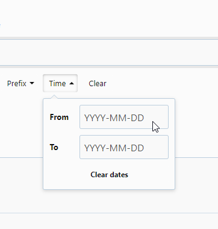Click YYYY-MM-DD placeholder in To field
Screen dimensions: 218x229
click(114, 148)
